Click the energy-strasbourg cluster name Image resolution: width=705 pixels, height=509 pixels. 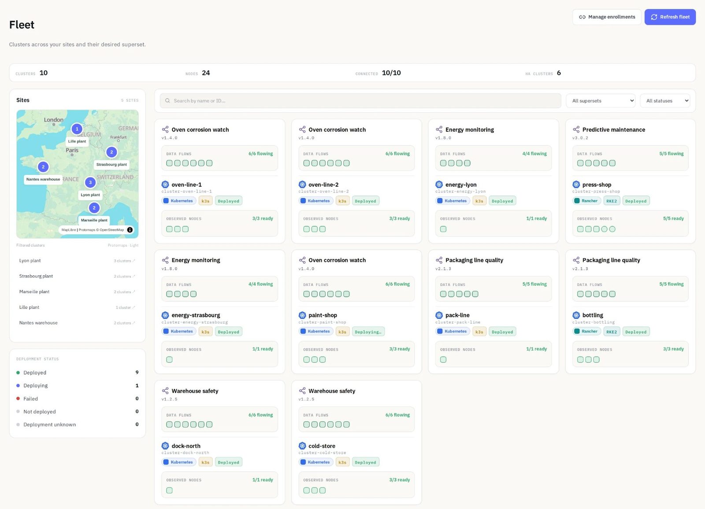coord(196,316)
